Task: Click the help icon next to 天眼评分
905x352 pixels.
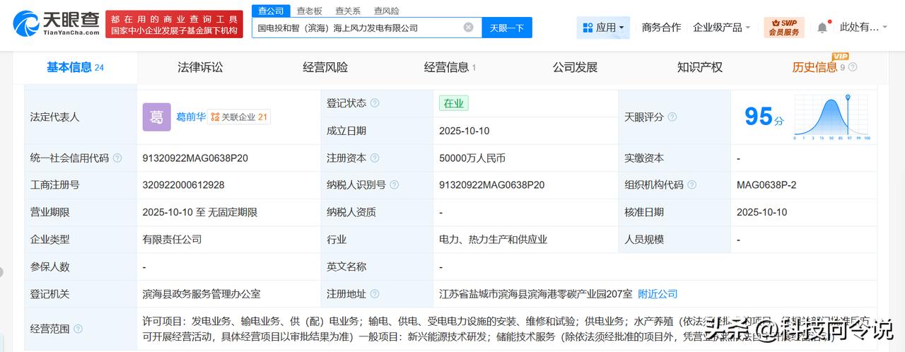Action: 672,117
